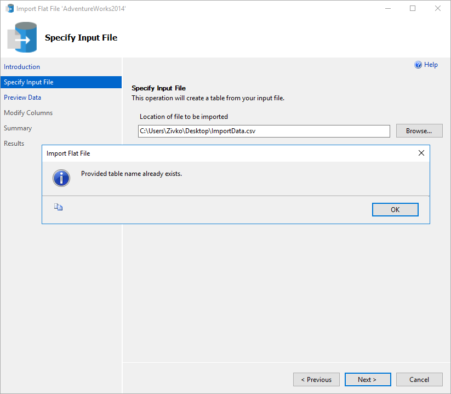Click the copy message icon in dialog
Viewport: 451px width, 394px height.
(58, 207)
